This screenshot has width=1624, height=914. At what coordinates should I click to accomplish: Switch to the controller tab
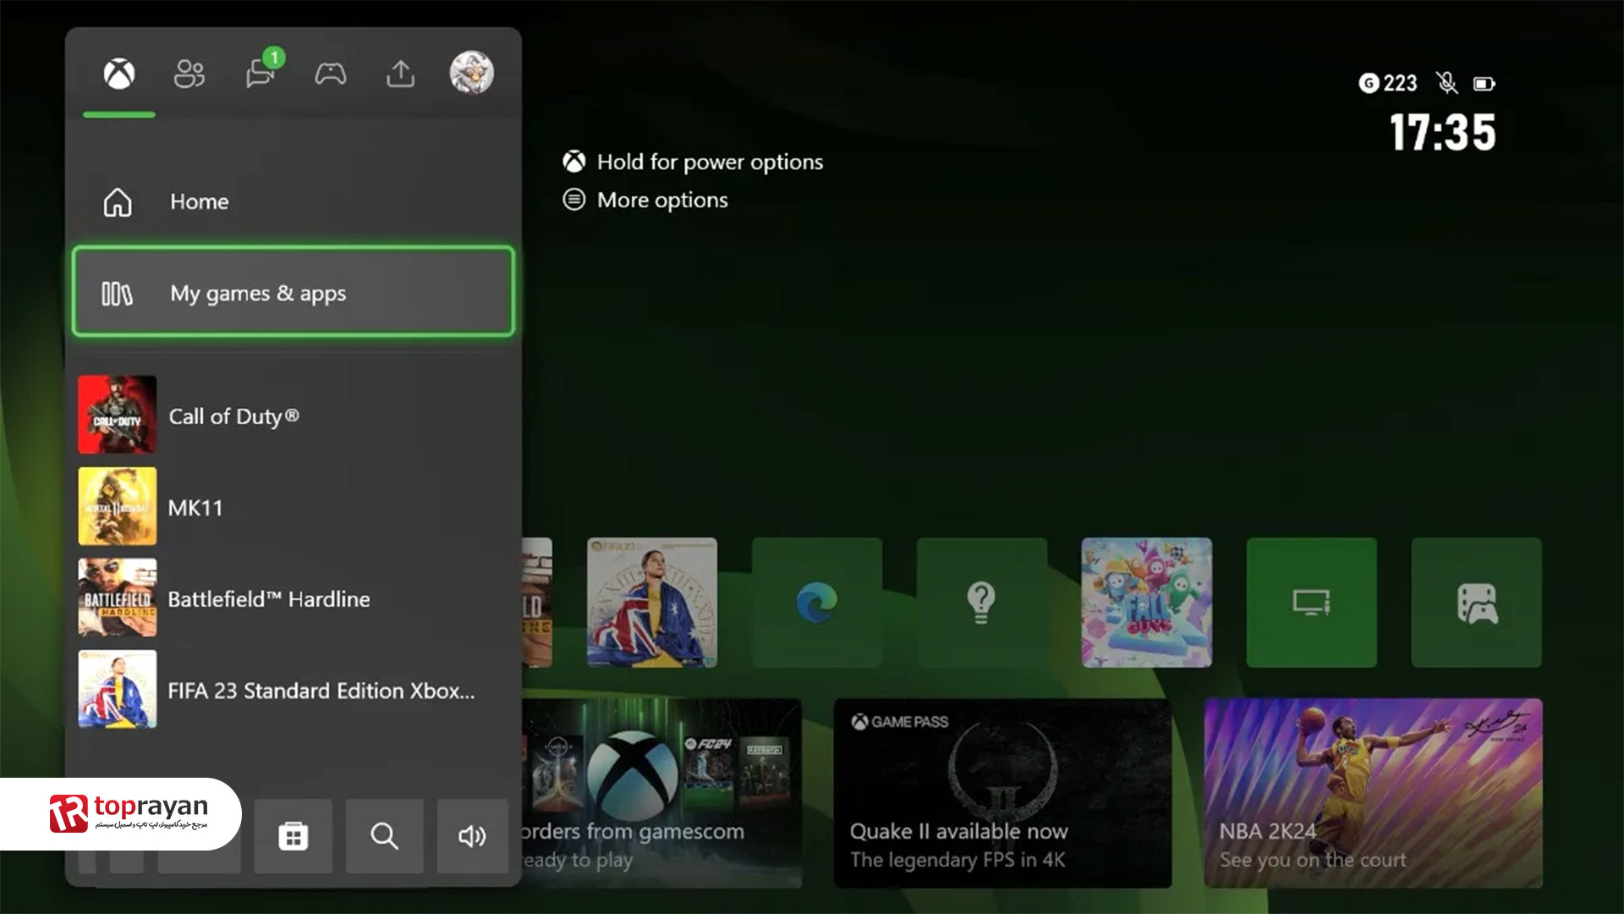(x=331, y=74)
